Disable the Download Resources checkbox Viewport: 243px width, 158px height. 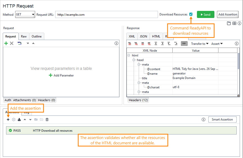191,14
